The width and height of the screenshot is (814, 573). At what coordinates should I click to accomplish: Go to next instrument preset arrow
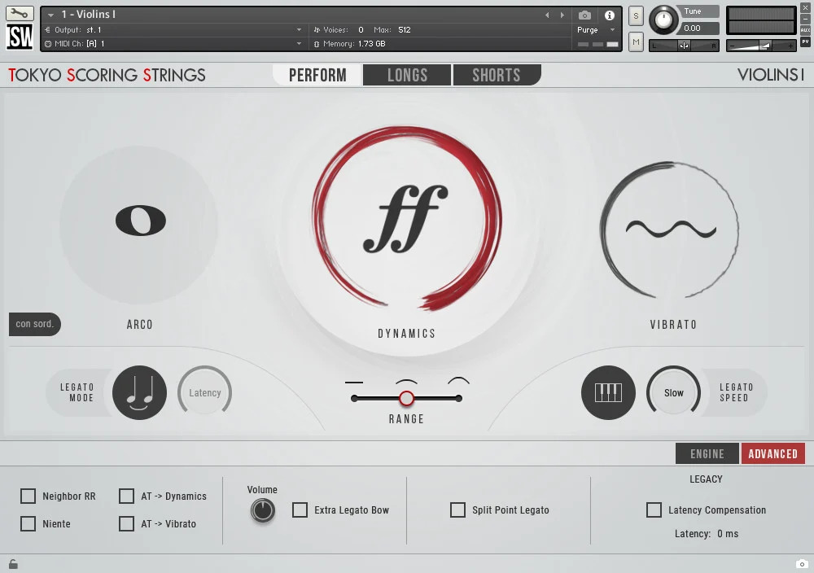click(562, 15)
